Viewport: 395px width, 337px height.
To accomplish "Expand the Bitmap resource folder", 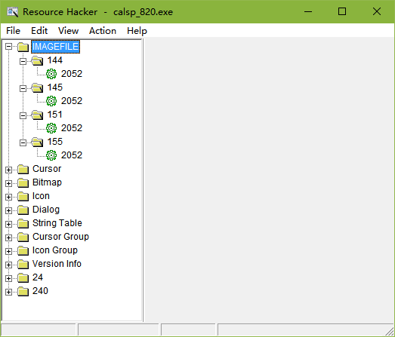I will (x=8, y=183).
